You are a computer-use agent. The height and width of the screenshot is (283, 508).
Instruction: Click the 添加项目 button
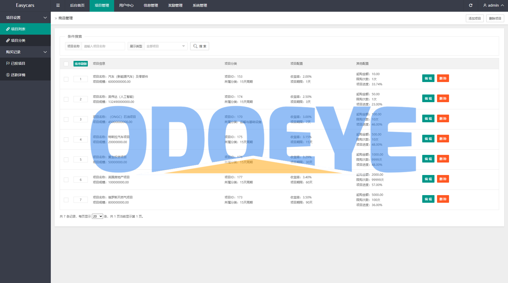coord(474,18)
